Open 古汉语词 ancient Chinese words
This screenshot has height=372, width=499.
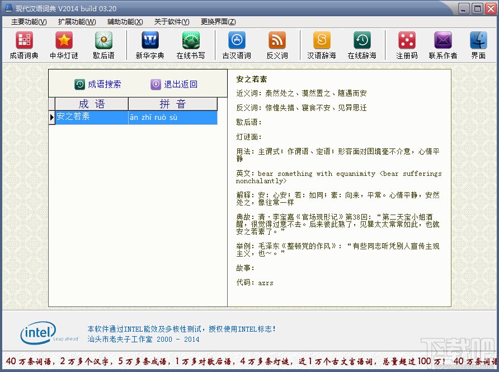pos(237,45)
